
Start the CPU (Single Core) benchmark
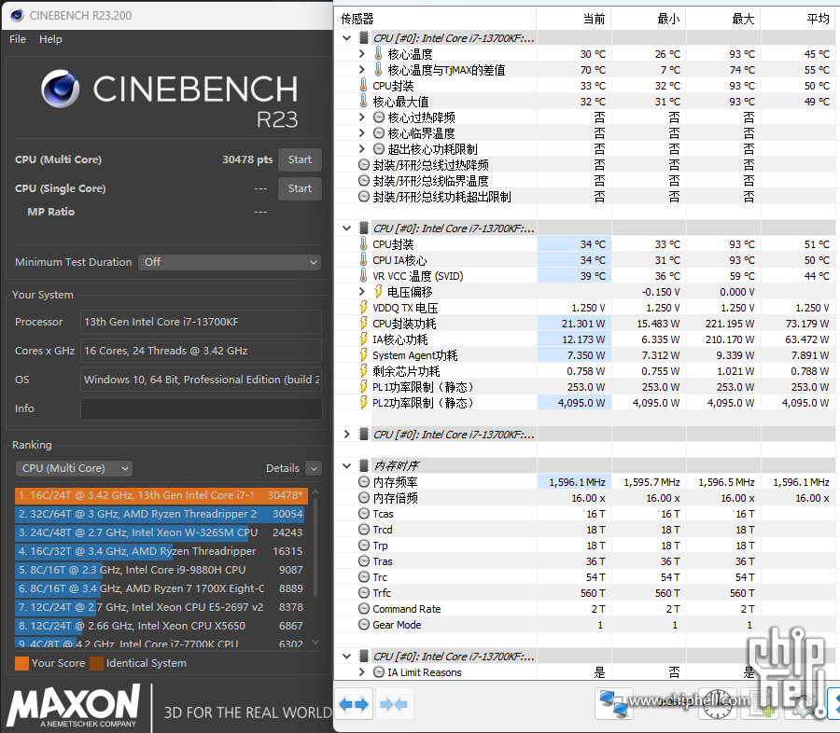pos(300,188)
